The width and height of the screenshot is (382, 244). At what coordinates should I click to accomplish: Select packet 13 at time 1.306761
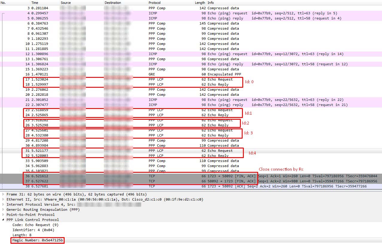point(191,59)
